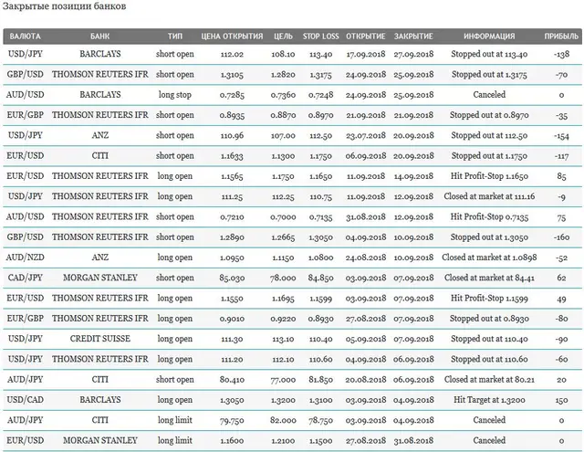Click stop loss value 84.850
584x452 pixels.
pyautogui.click(x=320, y=279)
